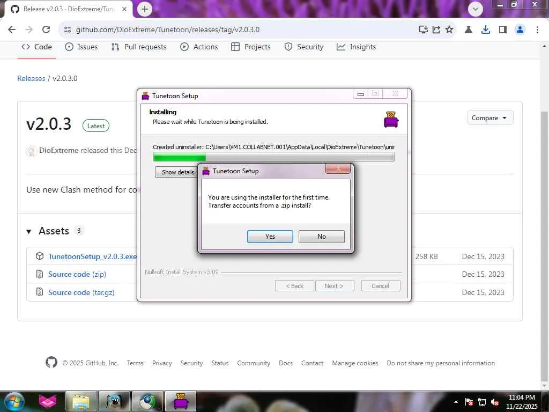The width and height of the screenshot is (549, 412).
Task: Open the Pull requests tab
Action: [x=139, y=47]
